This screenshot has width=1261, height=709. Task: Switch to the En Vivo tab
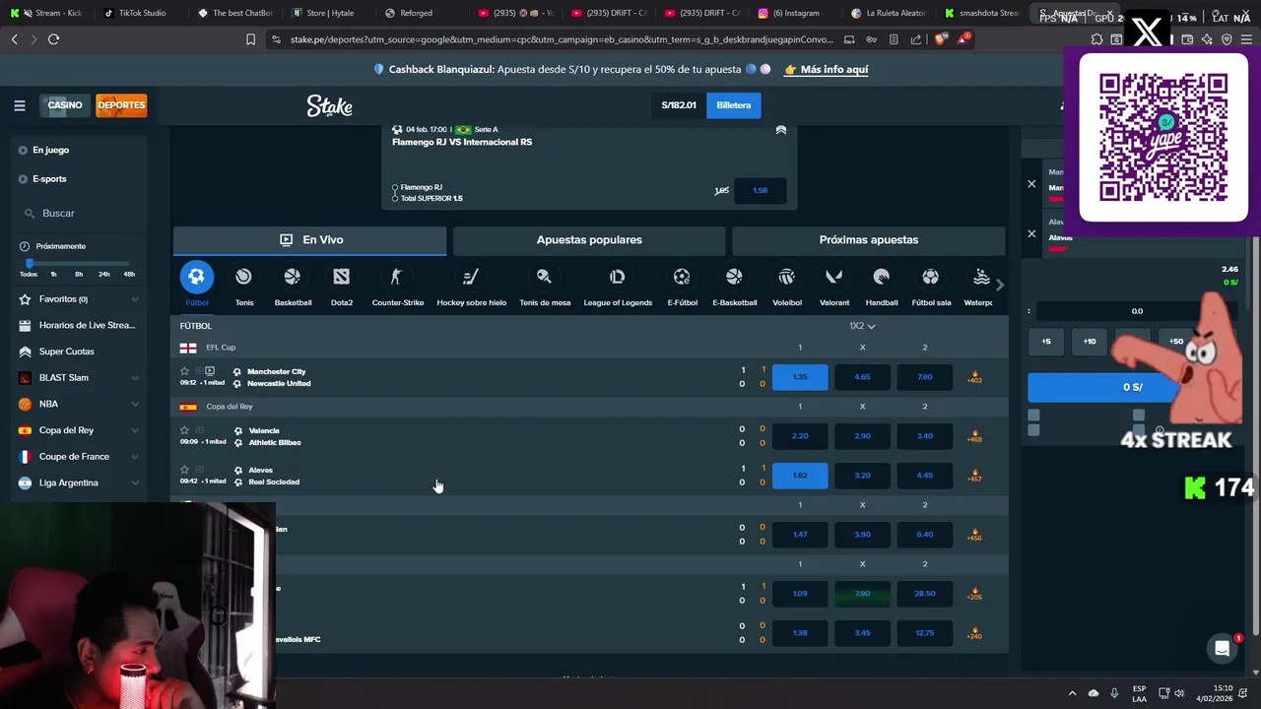[309, 240]
